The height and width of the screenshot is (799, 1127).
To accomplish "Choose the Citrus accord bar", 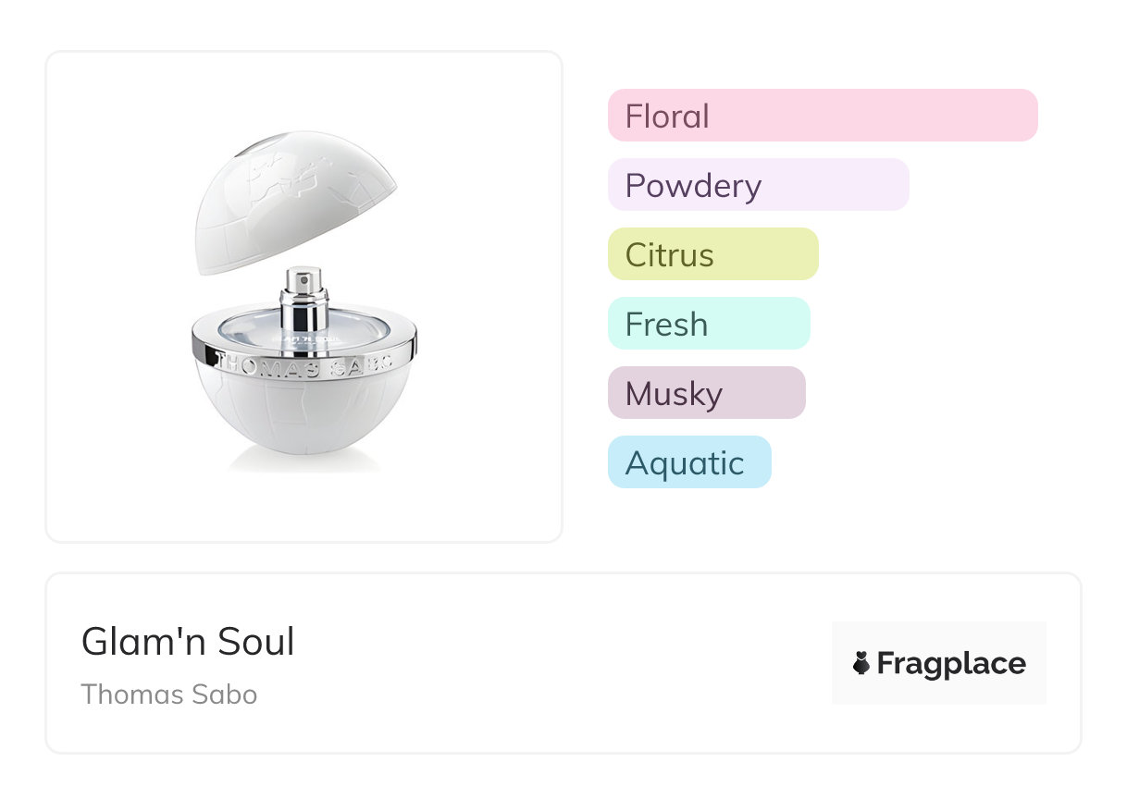I will click(x=712, y=254).
